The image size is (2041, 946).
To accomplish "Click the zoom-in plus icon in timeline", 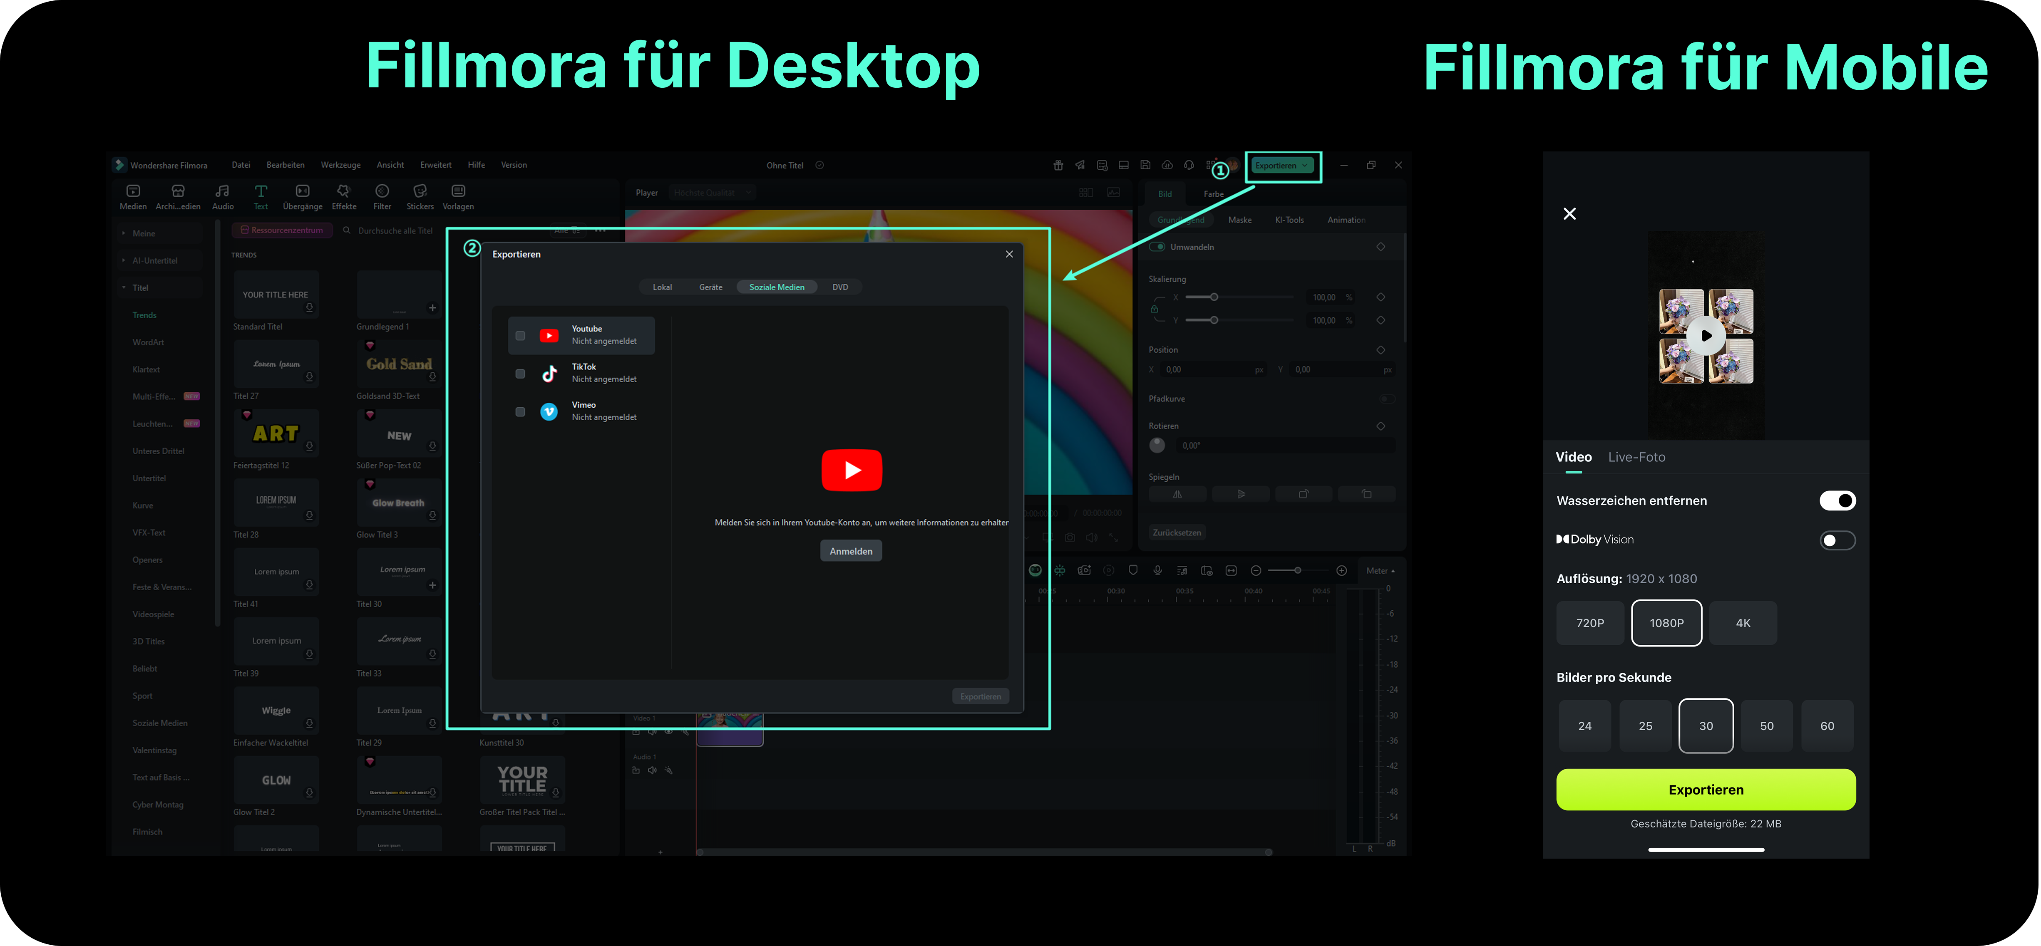I will pyautogui.click(x=1341, y=570).
